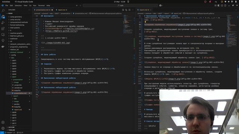239x134 pixels.
Task: Click the lightbulb code action icon
Action: [x=145, y=22]
